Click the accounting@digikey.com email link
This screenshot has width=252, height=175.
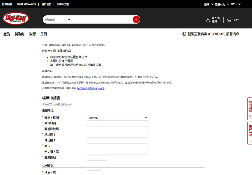90,88
